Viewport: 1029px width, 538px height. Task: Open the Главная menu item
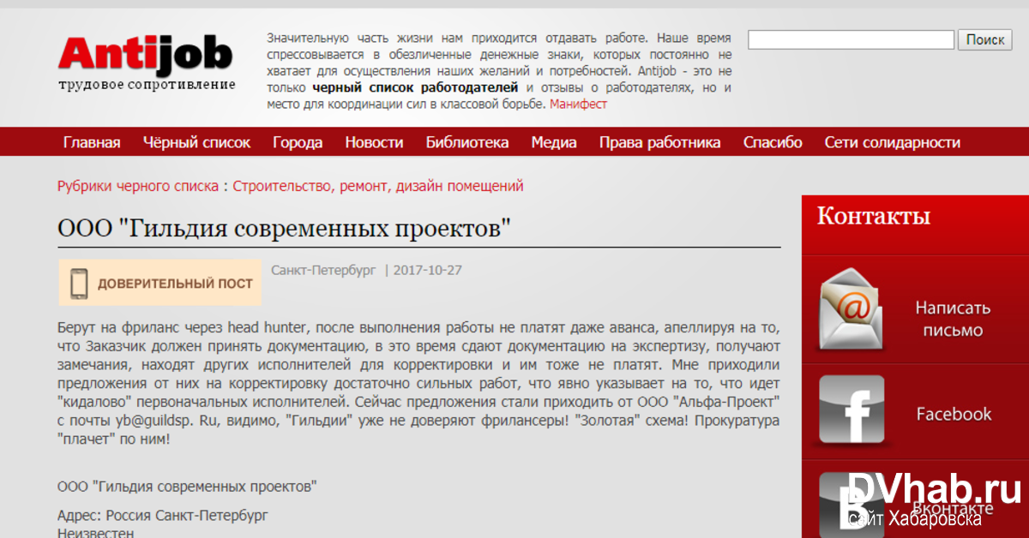pos(92,142)
